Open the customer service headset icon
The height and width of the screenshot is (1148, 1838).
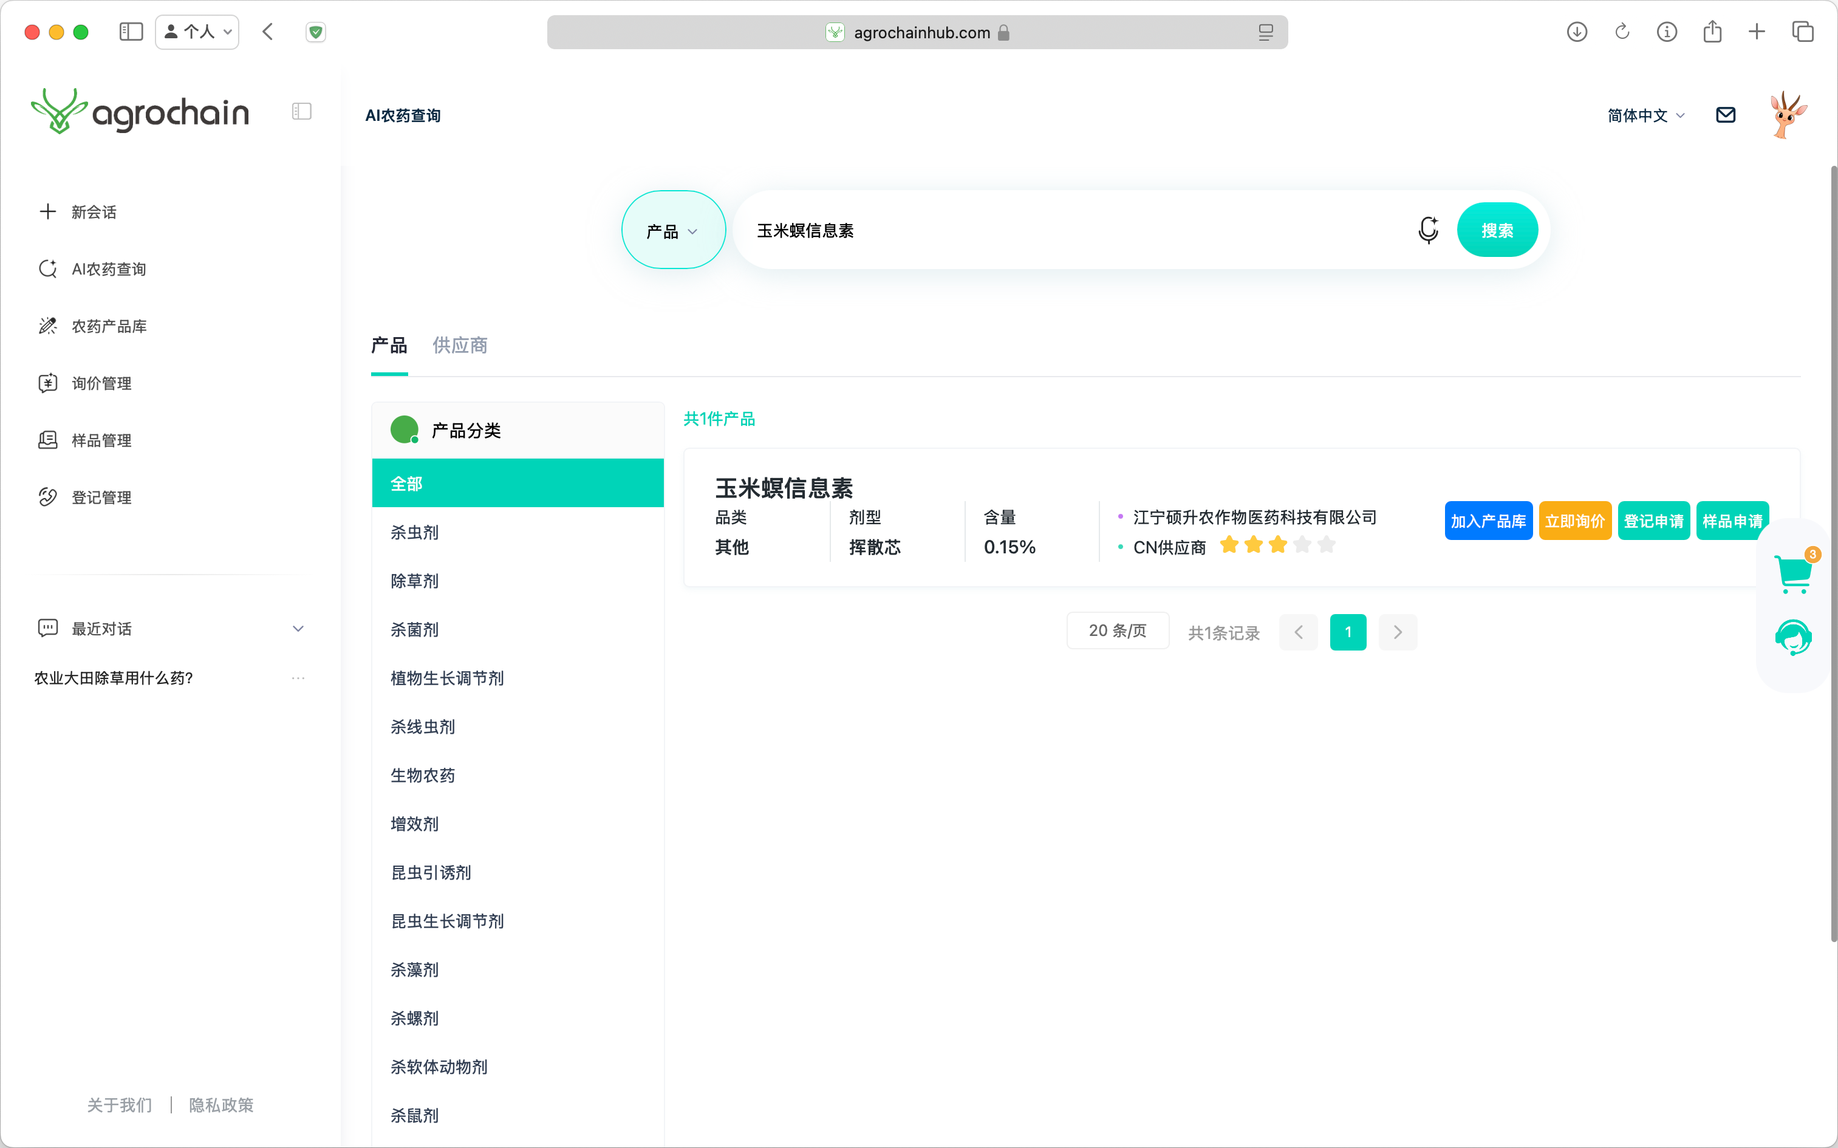pos(1793,638)
